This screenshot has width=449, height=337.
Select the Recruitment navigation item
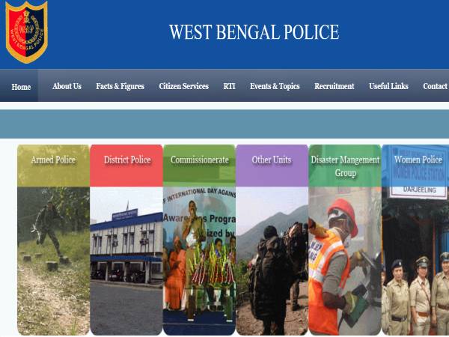[x=335, y=86]
